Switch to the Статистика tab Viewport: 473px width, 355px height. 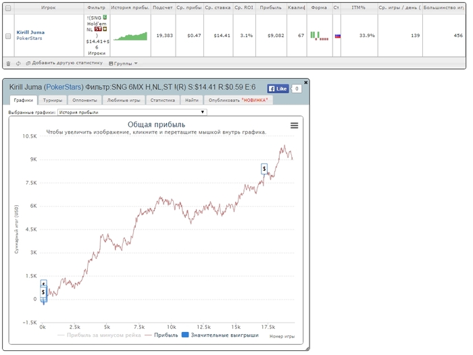[163, 100]
